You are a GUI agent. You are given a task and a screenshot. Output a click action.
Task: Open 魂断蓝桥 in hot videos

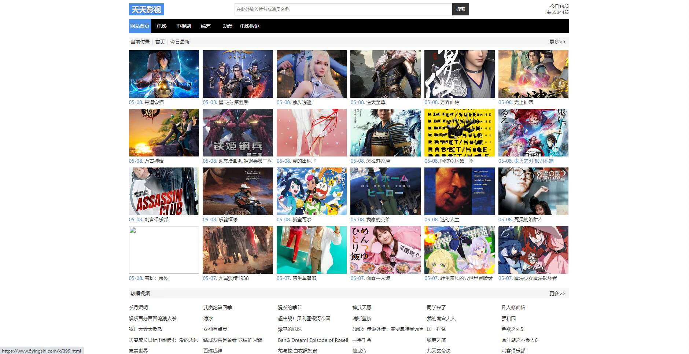coord(362,318)
